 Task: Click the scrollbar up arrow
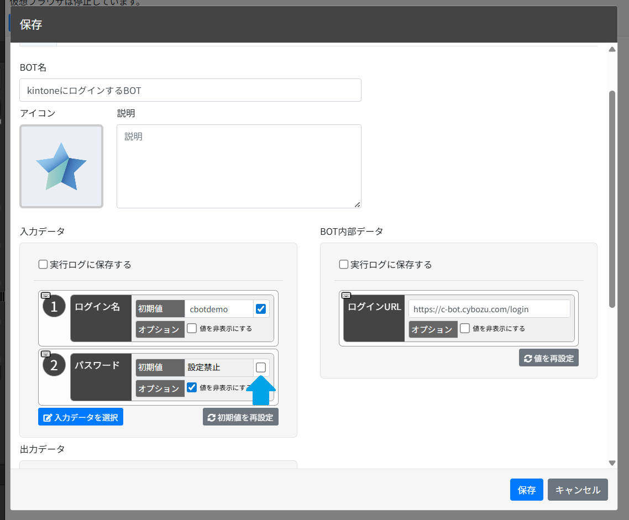(x=612, y=49)
